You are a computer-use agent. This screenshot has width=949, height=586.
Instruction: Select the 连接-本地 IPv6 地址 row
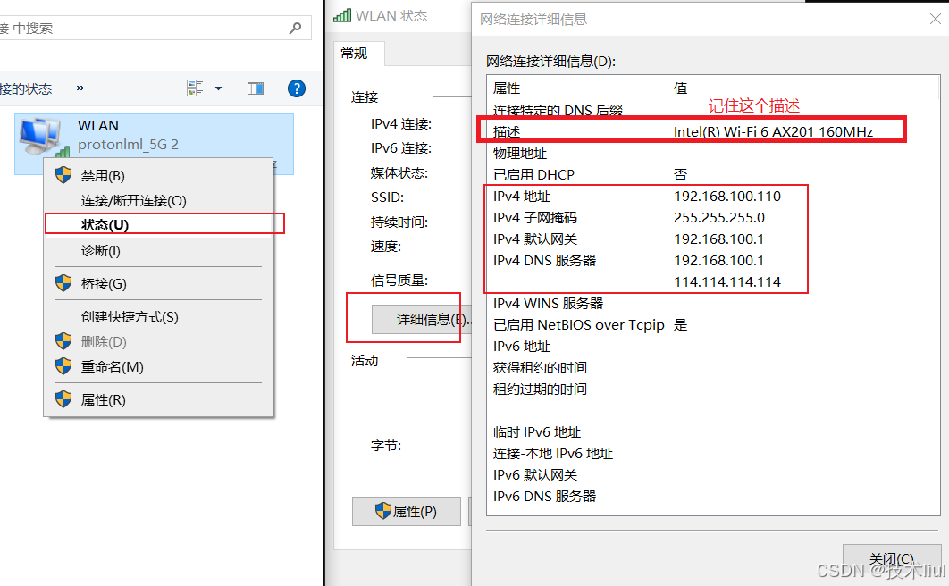click(x=712, y=454)
